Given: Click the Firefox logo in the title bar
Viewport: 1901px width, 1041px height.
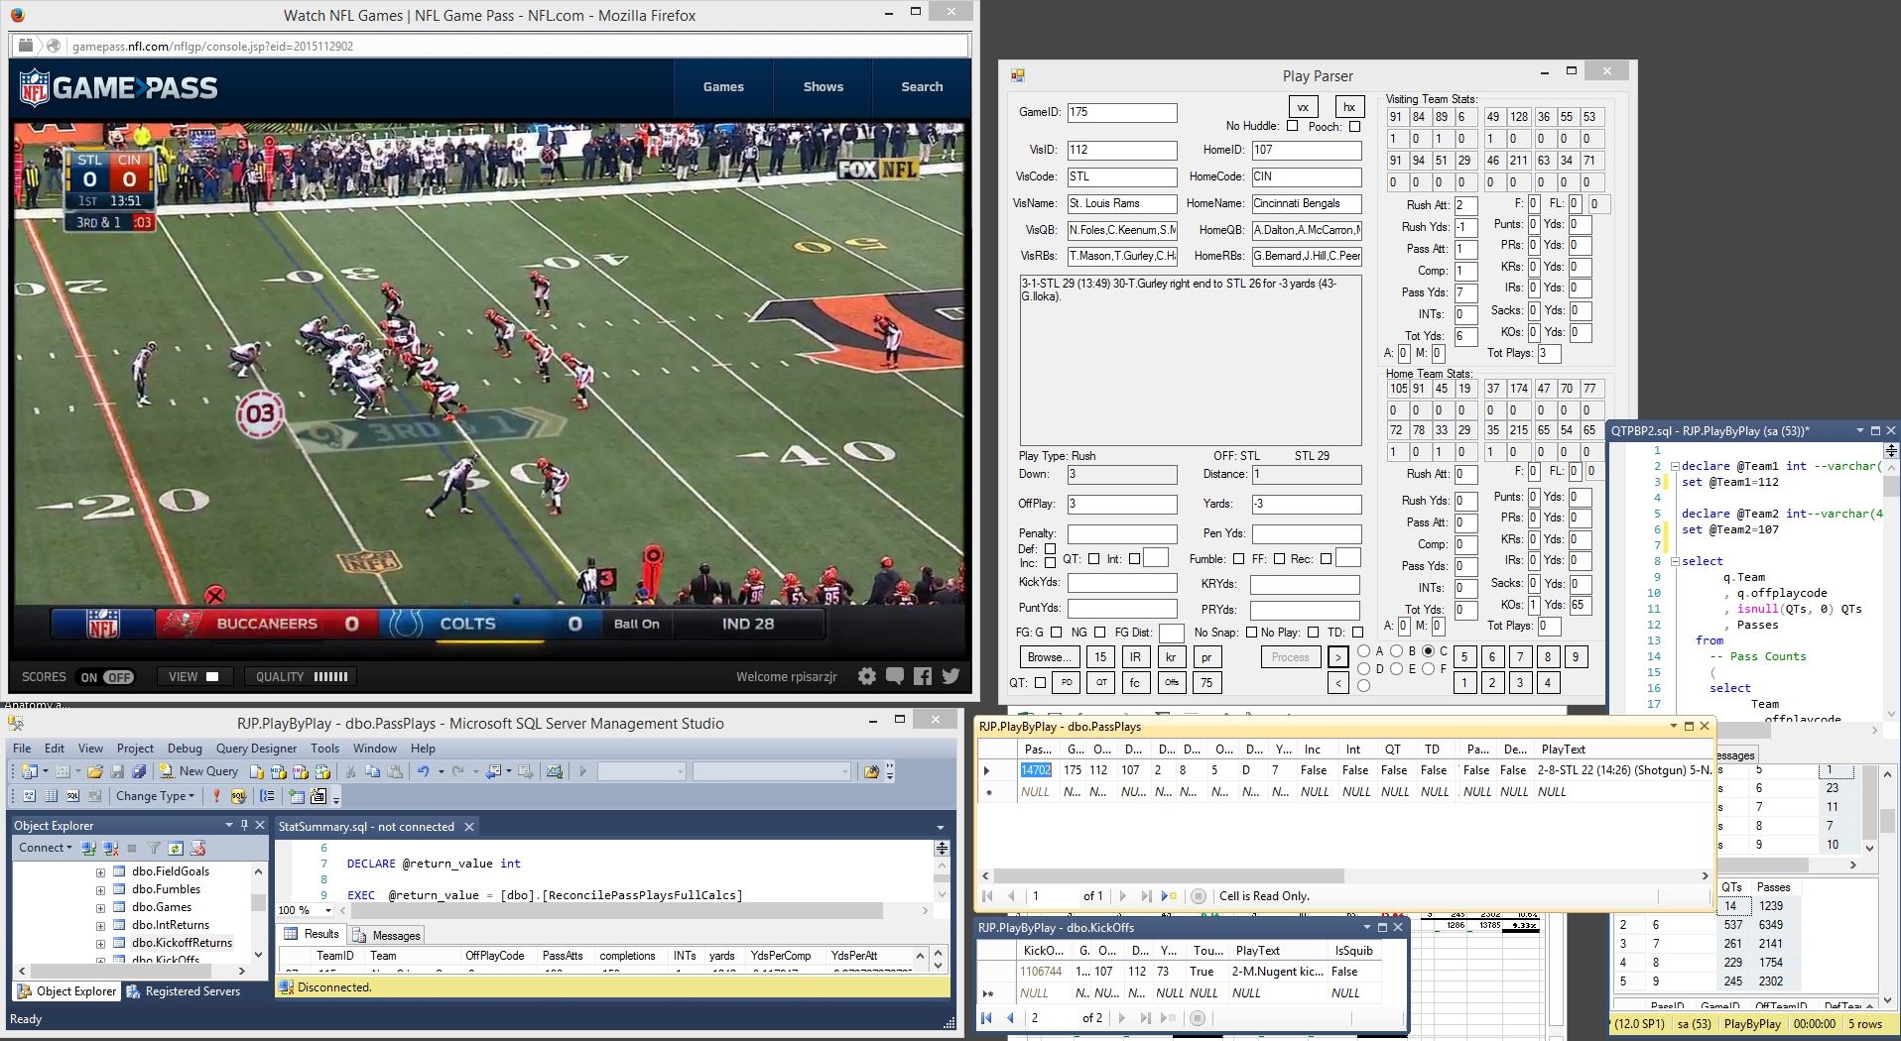Looking at the screenshot, I should click(x=18, y=15).
